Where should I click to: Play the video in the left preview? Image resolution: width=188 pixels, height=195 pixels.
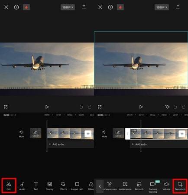click(x=47, y=107)
